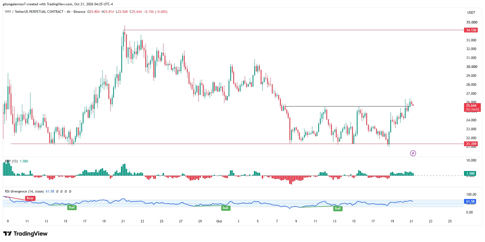Select the red 21.359 price label

click(x=471, y=144)
